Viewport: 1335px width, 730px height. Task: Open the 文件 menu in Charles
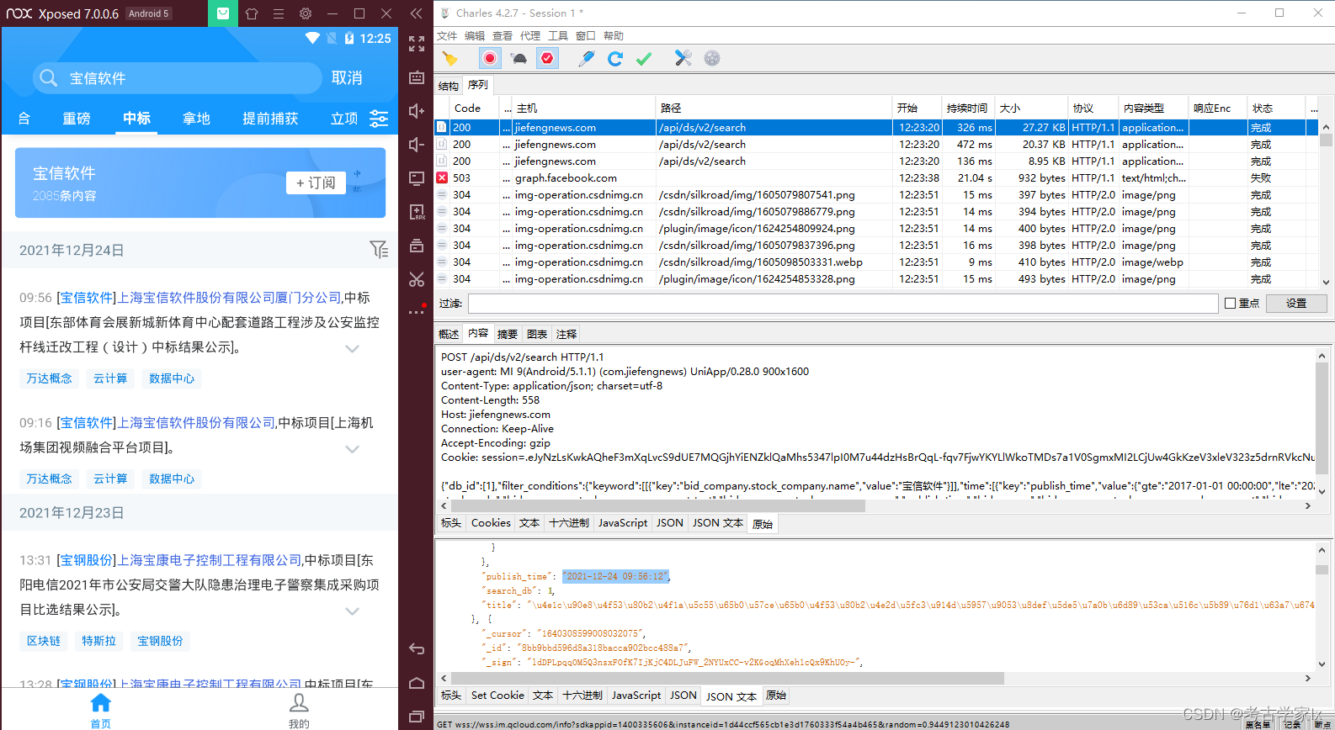(447, 35)
